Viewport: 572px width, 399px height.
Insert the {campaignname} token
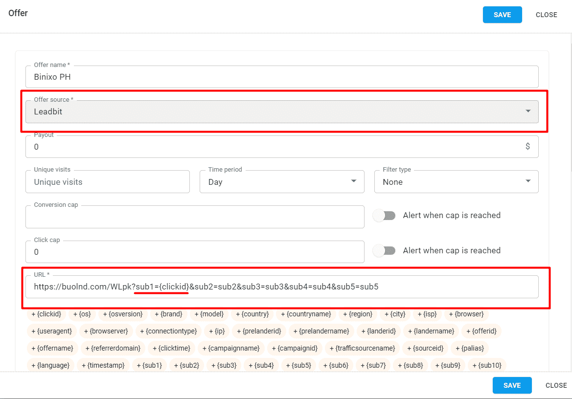click(x=231, y=348)
